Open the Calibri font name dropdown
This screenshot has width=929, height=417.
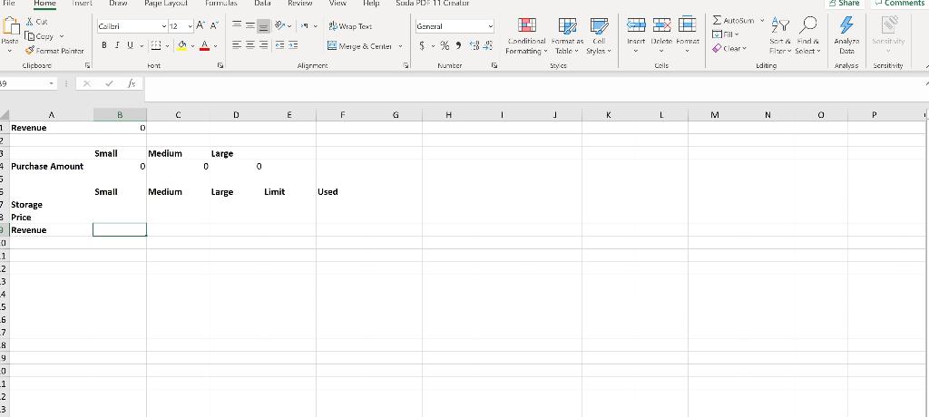point(164,26)
